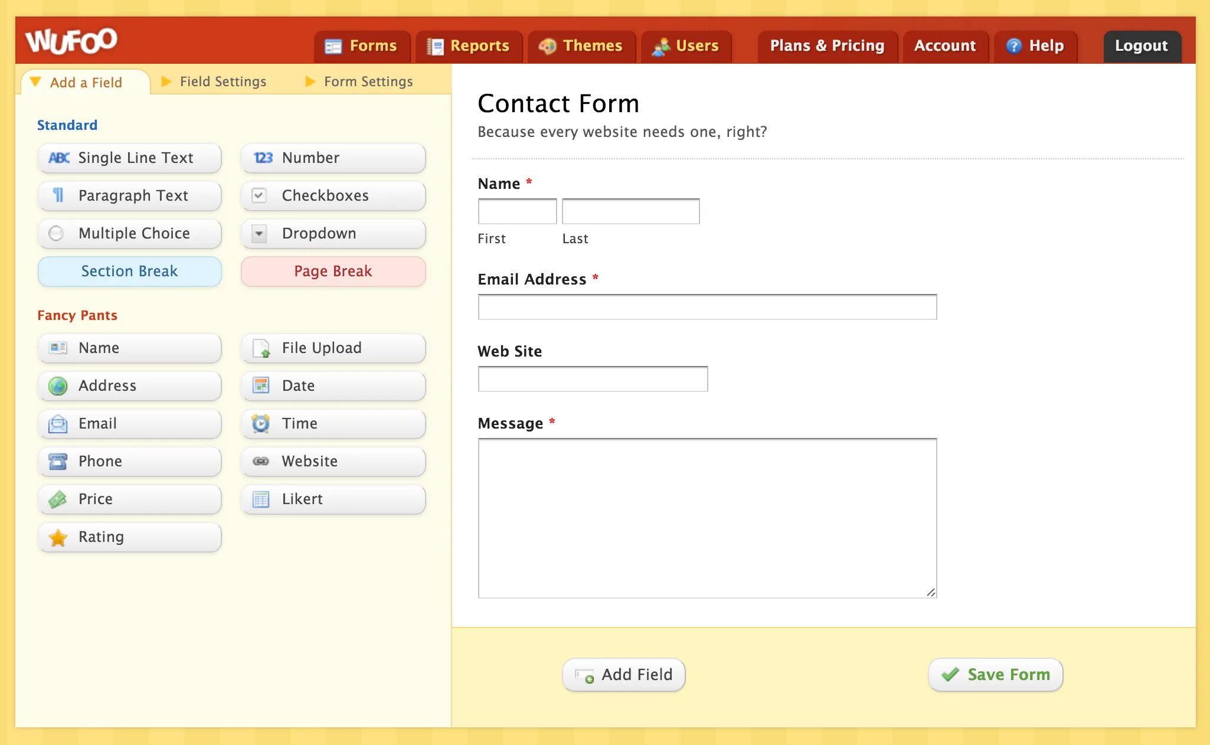
Task: Switch to Field Settings tab
Action: pos(214,81)
